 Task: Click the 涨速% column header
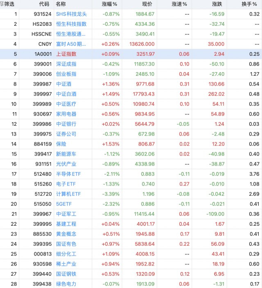point(179,4)
